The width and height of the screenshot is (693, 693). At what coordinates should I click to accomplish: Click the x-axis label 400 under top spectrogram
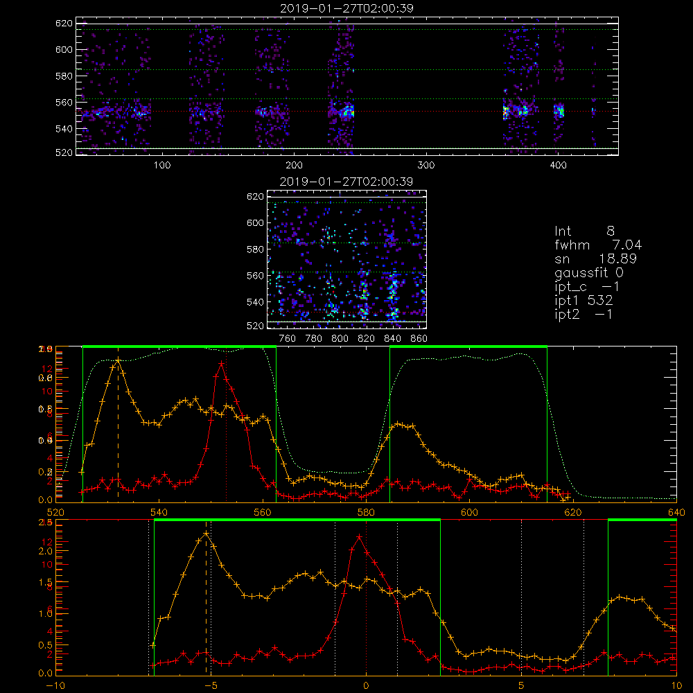coord(558,166)
